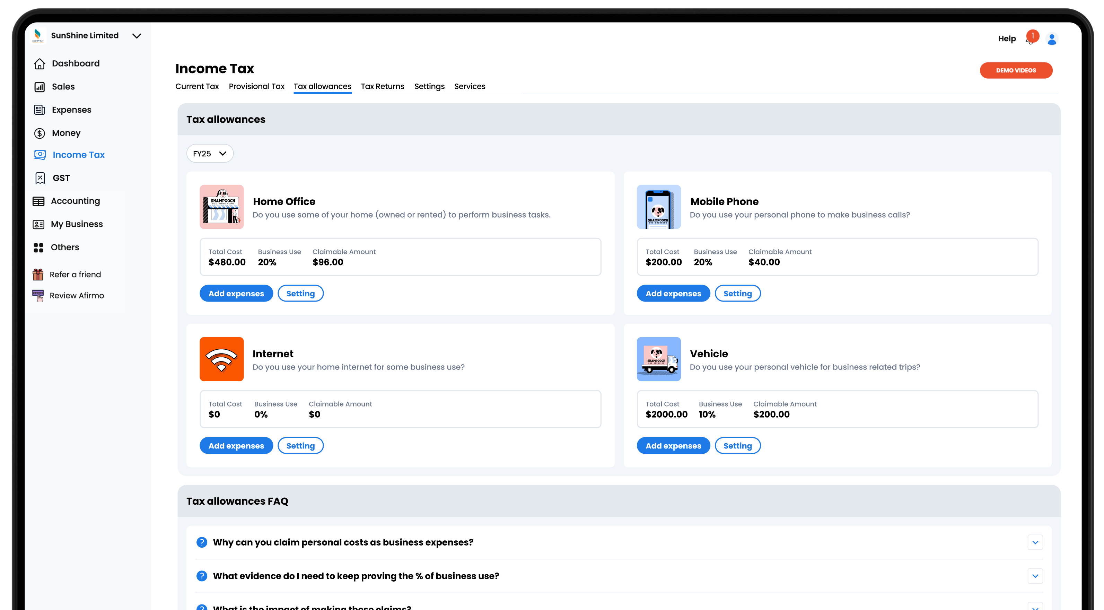Viewport: 1104px width, 610px height.
Task: Click the Help link
Action: (1007, 38)
